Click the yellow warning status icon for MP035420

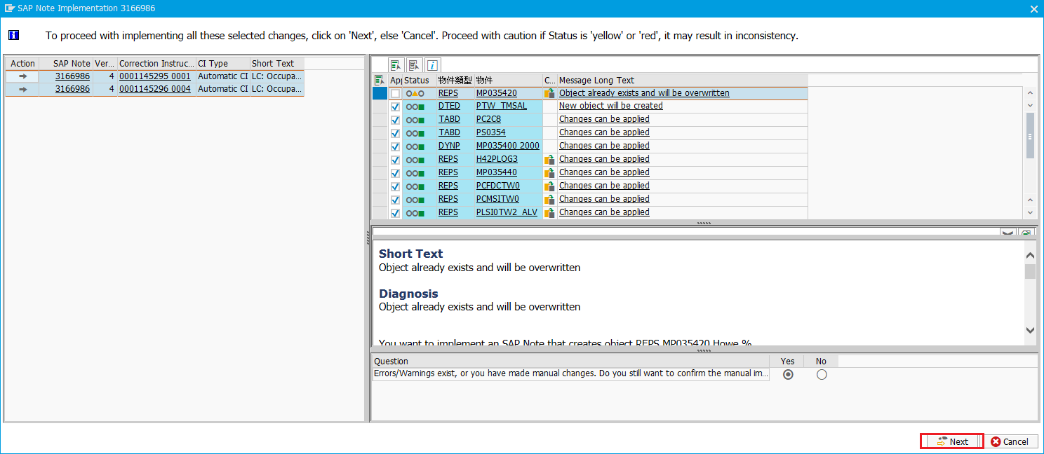pyautogui.click(x=415, y=93)
